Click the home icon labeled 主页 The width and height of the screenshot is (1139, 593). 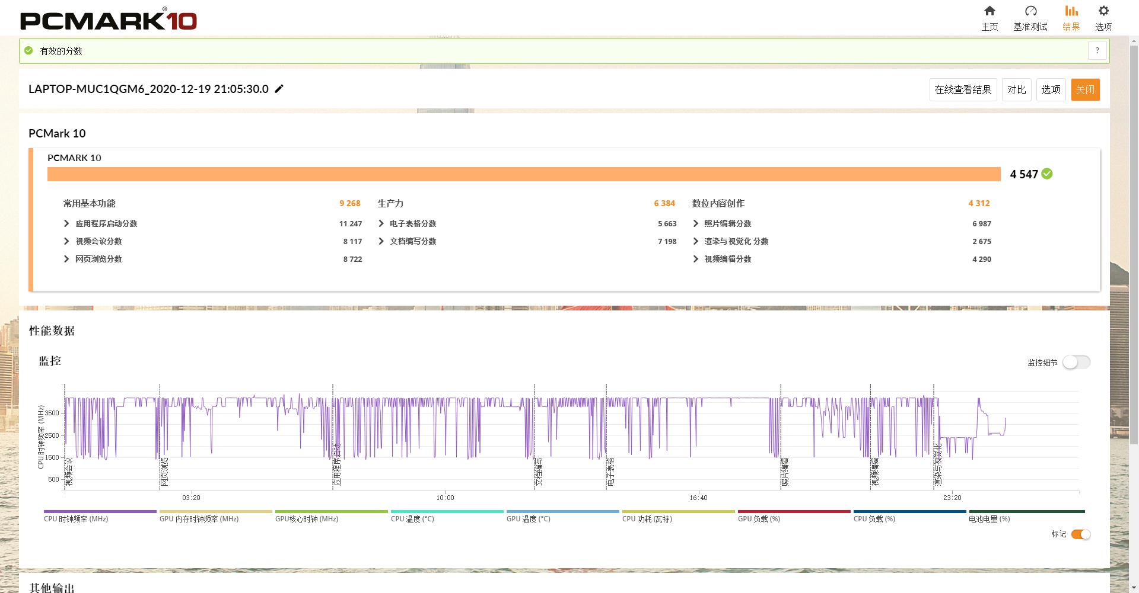pos(990,11)
